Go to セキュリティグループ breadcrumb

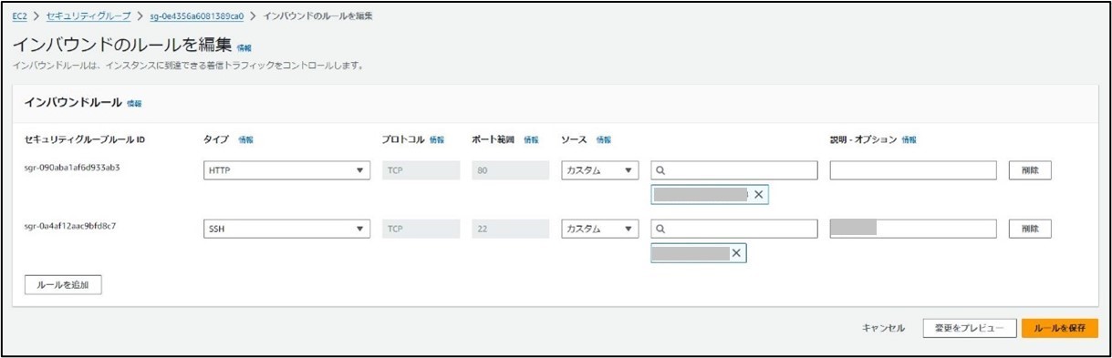[89, 16]
